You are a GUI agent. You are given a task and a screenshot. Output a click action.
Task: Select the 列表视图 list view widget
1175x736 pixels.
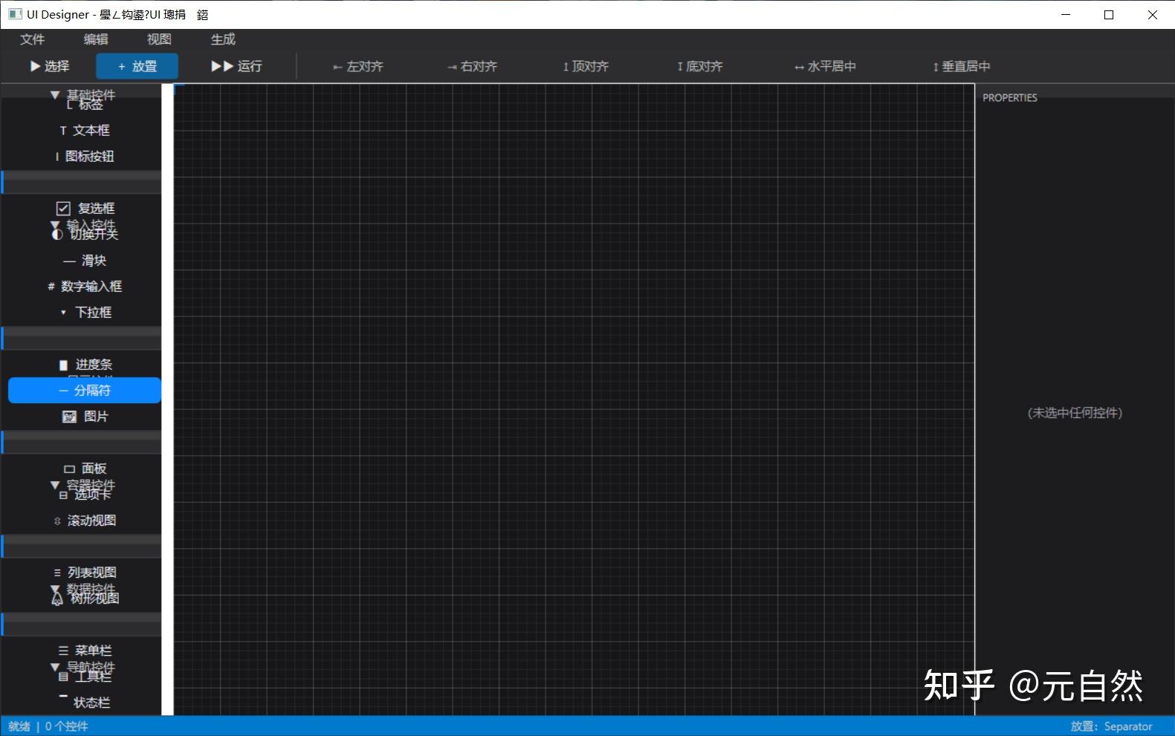(85, 572)
